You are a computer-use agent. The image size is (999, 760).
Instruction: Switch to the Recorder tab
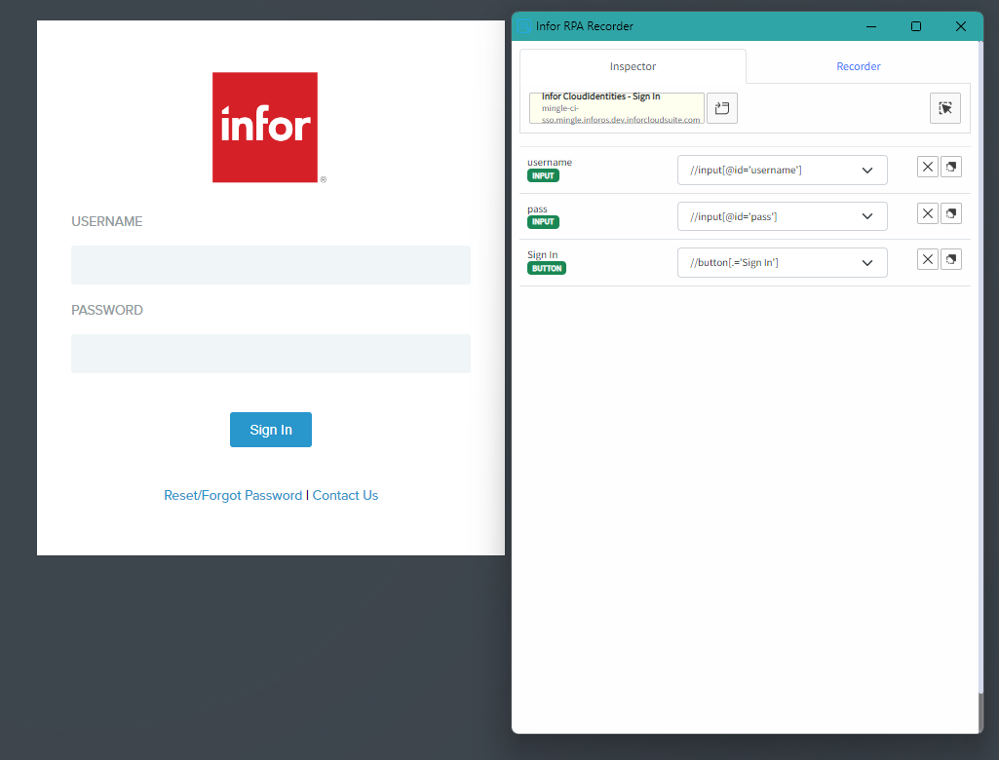click(858, 66)
